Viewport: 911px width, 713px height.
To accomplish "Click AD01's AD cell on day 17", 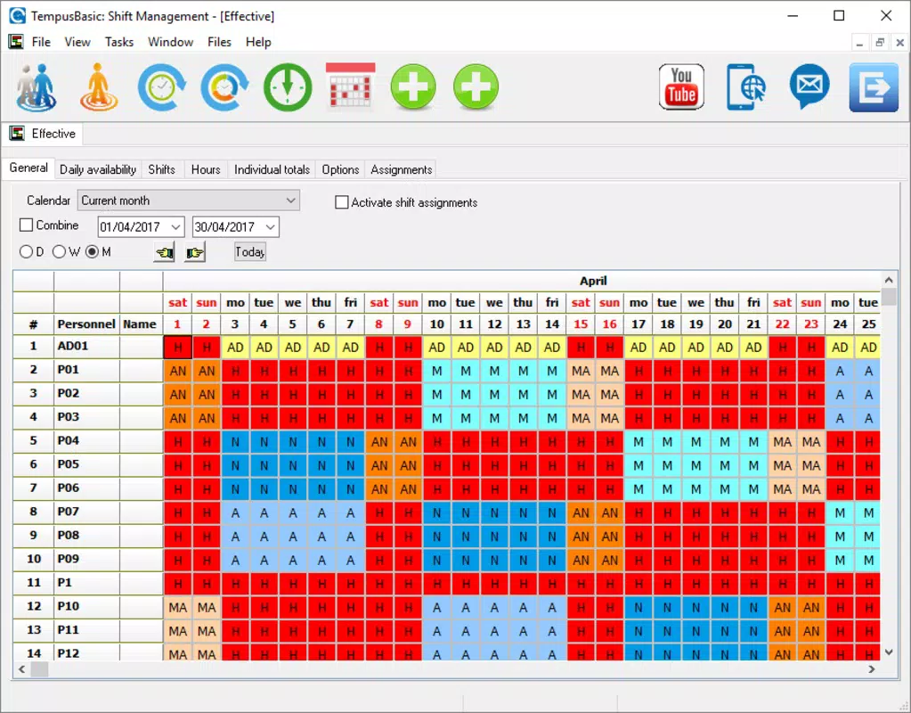I will [x=639, y=348].
